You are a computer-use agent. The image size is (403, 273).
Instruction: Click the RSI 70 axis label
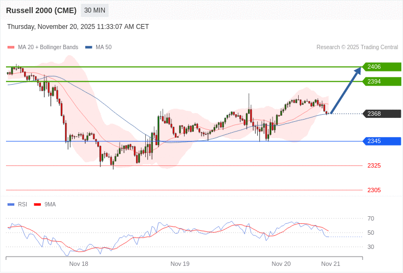coord(371,218)
